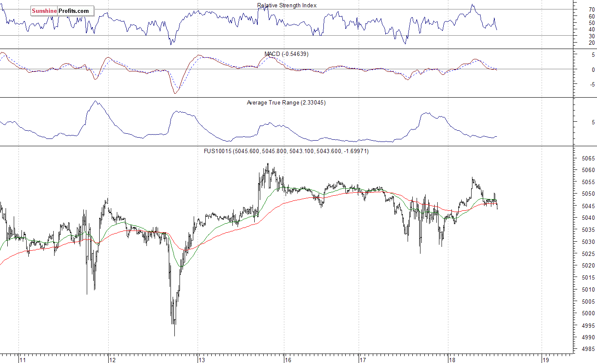597x363 pixels.
Task: Click the Average True Range (2.33045) title
Action: (x=286, y=103)
